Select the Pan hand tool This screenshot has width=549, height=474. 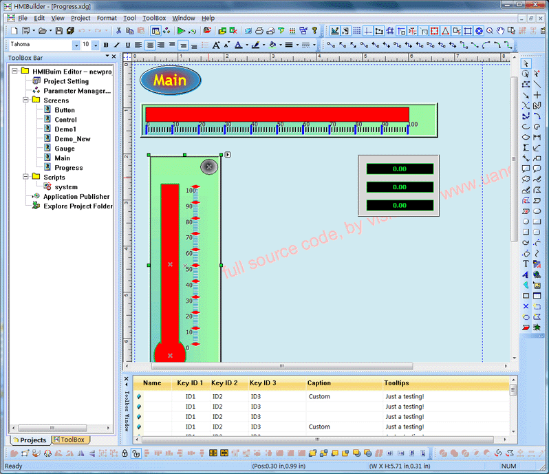click(501, 31)
